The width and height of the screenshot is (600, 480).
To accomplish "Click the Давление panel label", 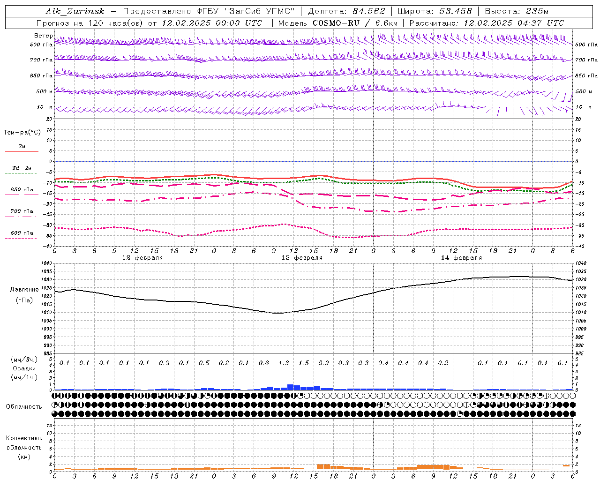I will tap(24, 290).
